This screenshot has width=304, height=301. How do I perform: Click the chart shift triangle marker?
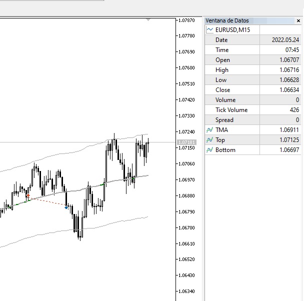[x=148, y=20]
